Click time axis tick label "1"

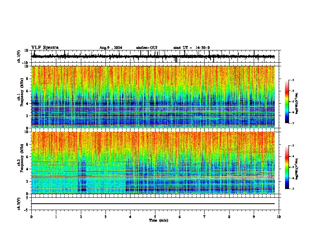point(56,217)
